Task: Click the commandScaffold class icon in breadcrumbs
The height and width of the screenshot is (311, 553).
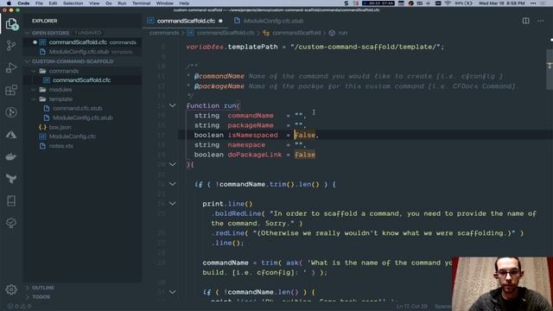Action: tap(266, 33)
